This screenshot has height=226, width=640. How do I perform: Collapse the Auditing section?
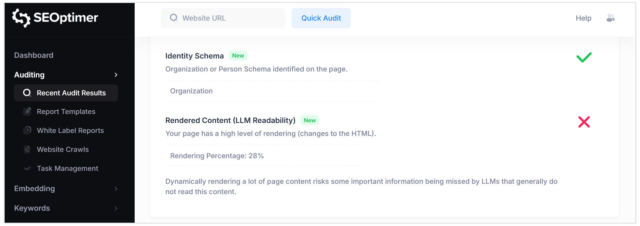[116, 75]
